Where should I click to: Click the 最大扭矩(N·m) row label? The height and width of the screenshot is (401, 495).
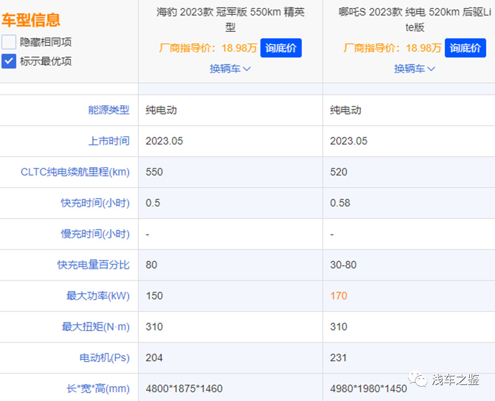(x=96, y=327)
